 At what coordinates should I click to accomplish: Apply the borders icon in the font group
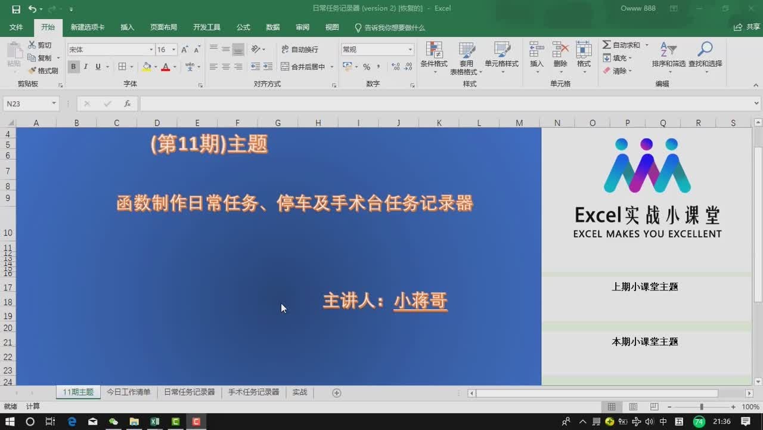pyautogui.click(x=122, y=67)
